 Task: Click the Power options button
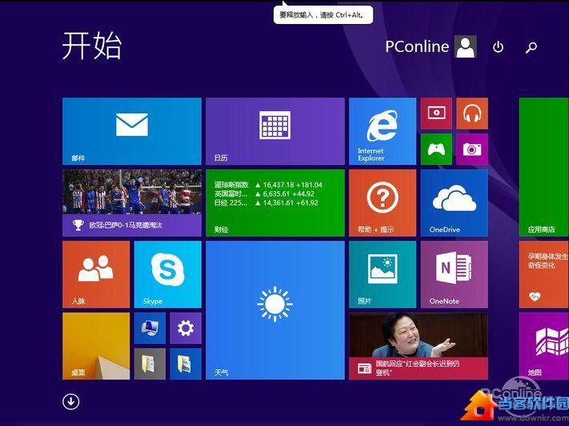coord(499,47)
